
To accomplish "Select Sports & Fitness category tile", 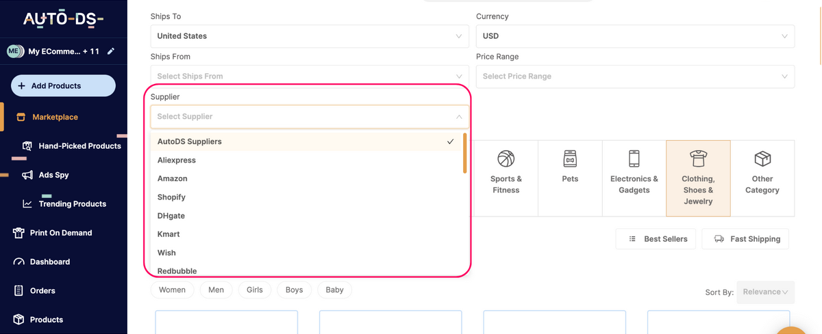I will (506, 178).
